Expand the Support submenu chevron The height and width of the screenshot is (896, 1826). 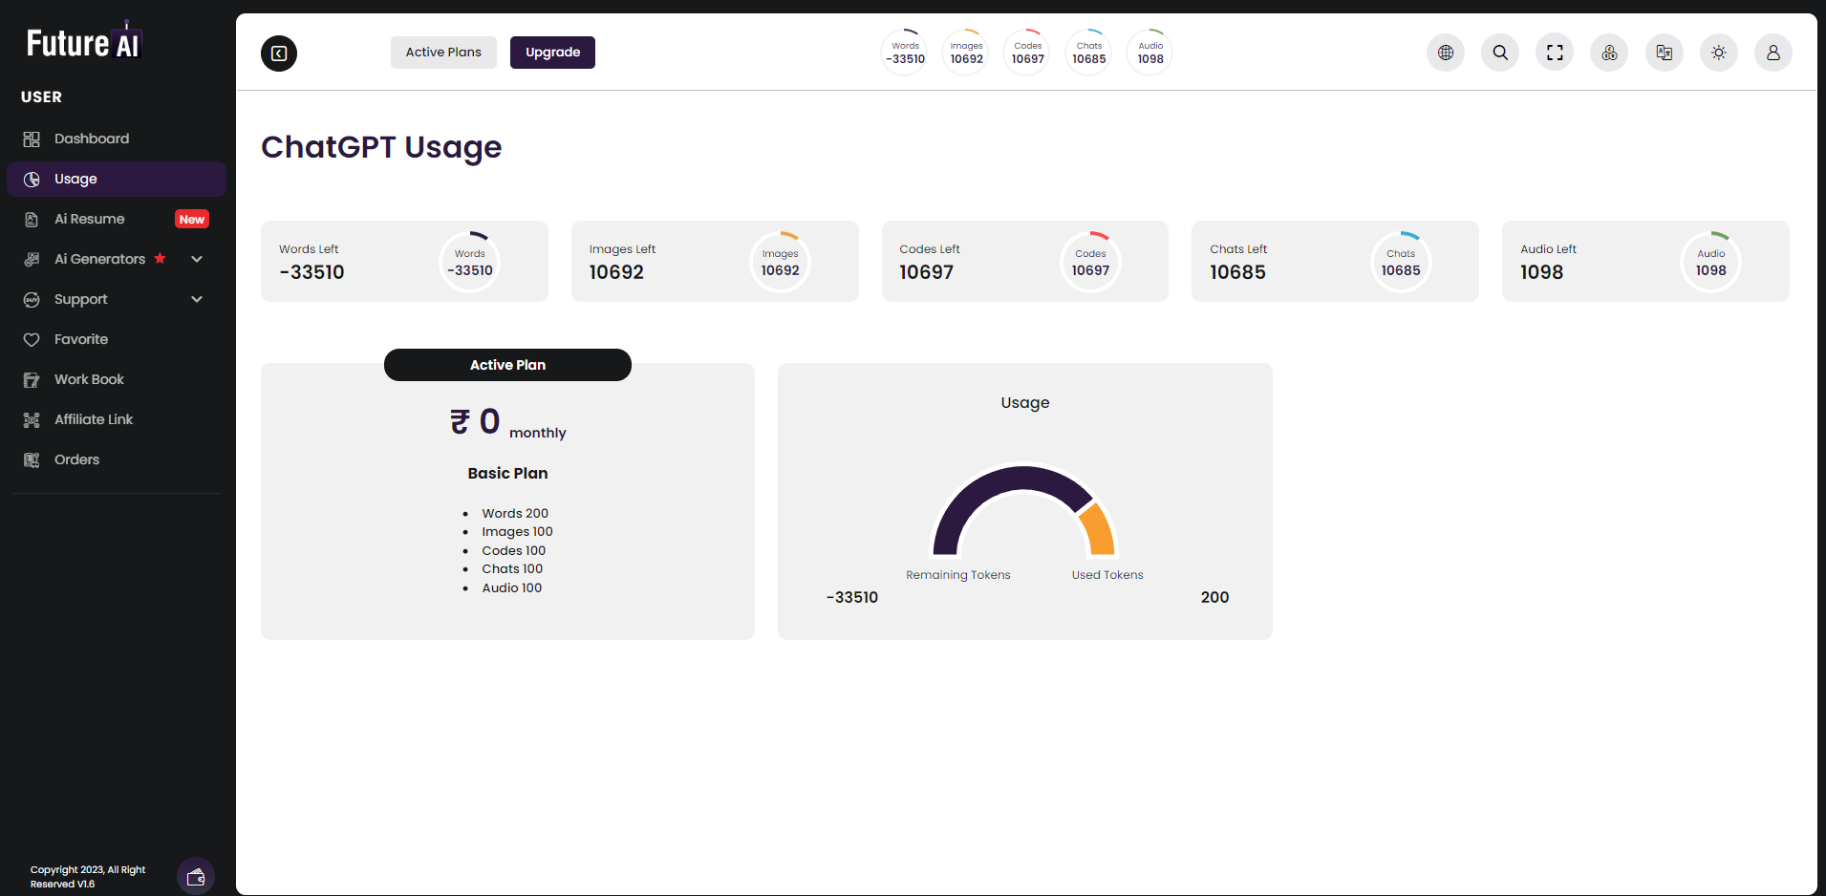coord(197,299)
